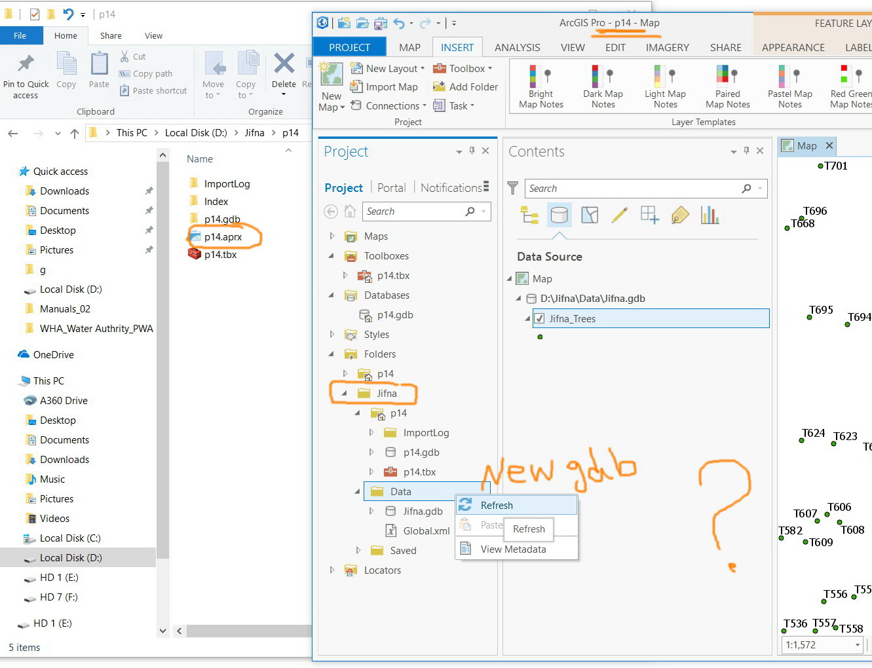Click the New Project icon in ArcGIS title bar
This screenshot has width=872, height=668.
[x=344, y=24]
